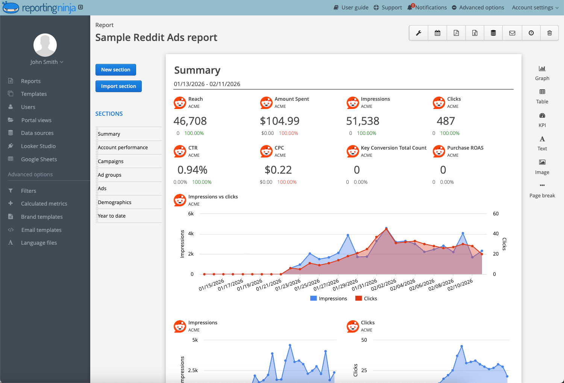Email this report via the envelope icon
The width and height of the screenshot is (564, 383).
pos(512,33)
